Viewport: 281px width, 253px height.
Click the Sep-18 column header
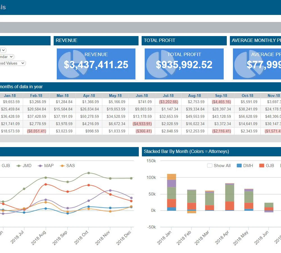click(221, 96)
